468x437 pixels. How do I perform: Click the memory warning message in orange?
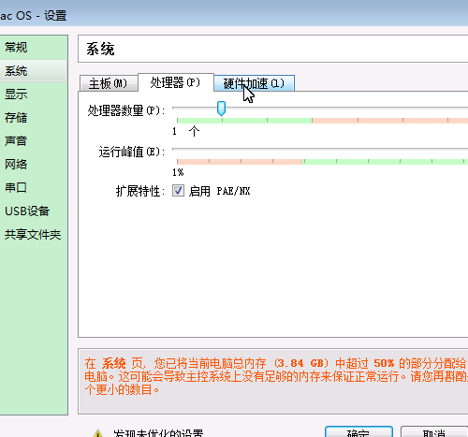[x=276, y=376]
